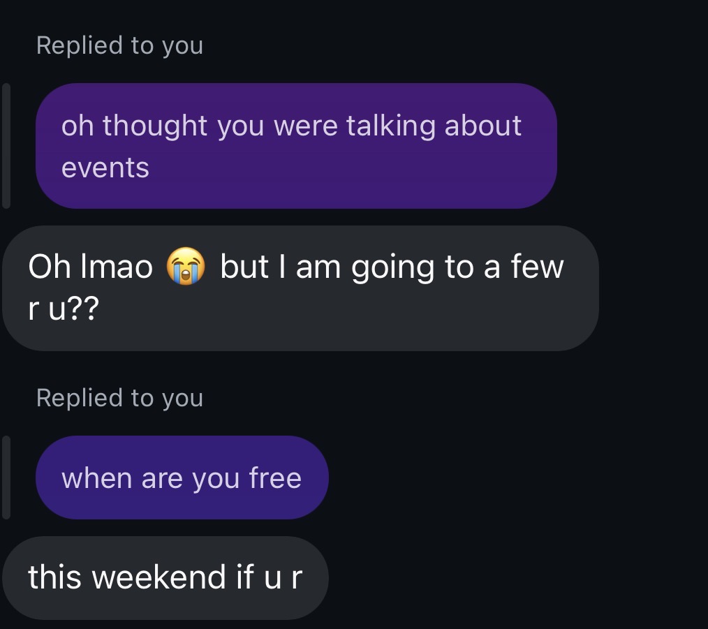Viewport: 708px width, 629px height.
Task: Click the word "free" in the purple quote
Action: pyautogui.click(x=275, y=479)
